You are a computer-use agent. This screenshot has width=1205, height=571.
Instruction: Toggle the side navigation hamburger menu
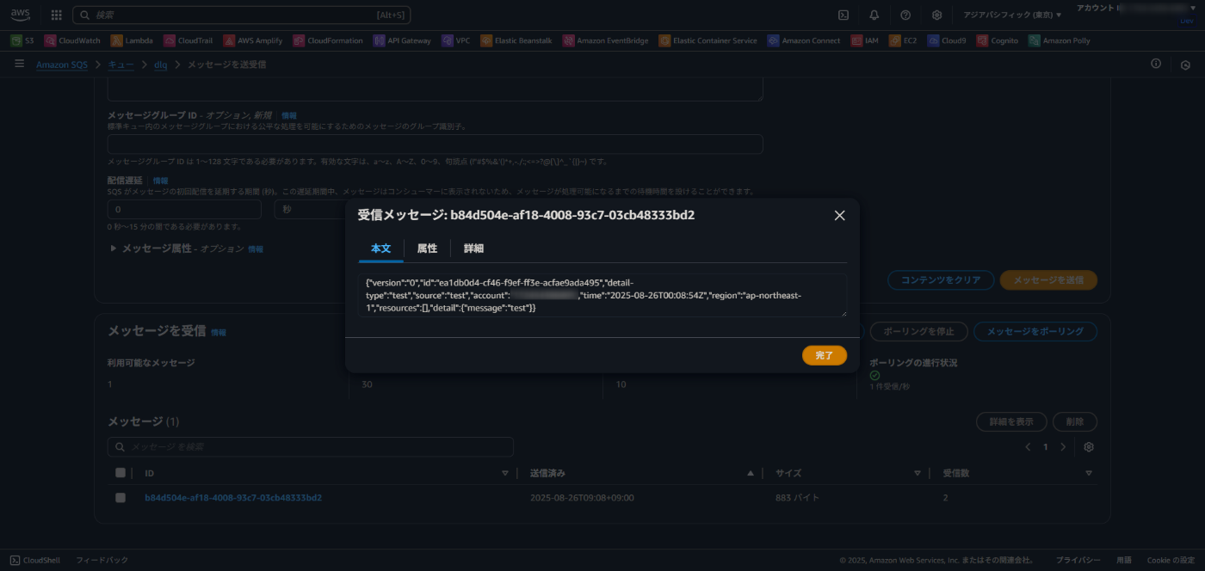coord(19,64)
